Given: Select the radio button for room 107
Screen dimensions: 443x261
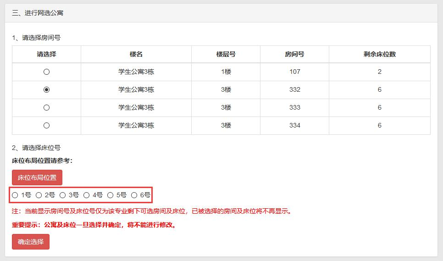Looking at the screenshot, I should pos(46,72).
